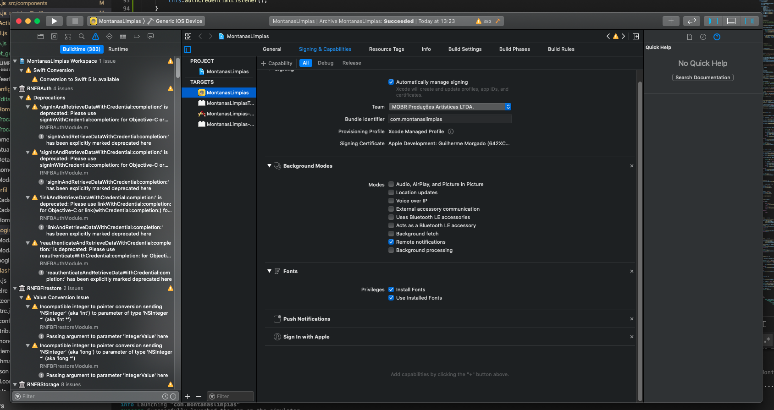
Task: Add an editor on the right
Action: (x=636, y=36)
